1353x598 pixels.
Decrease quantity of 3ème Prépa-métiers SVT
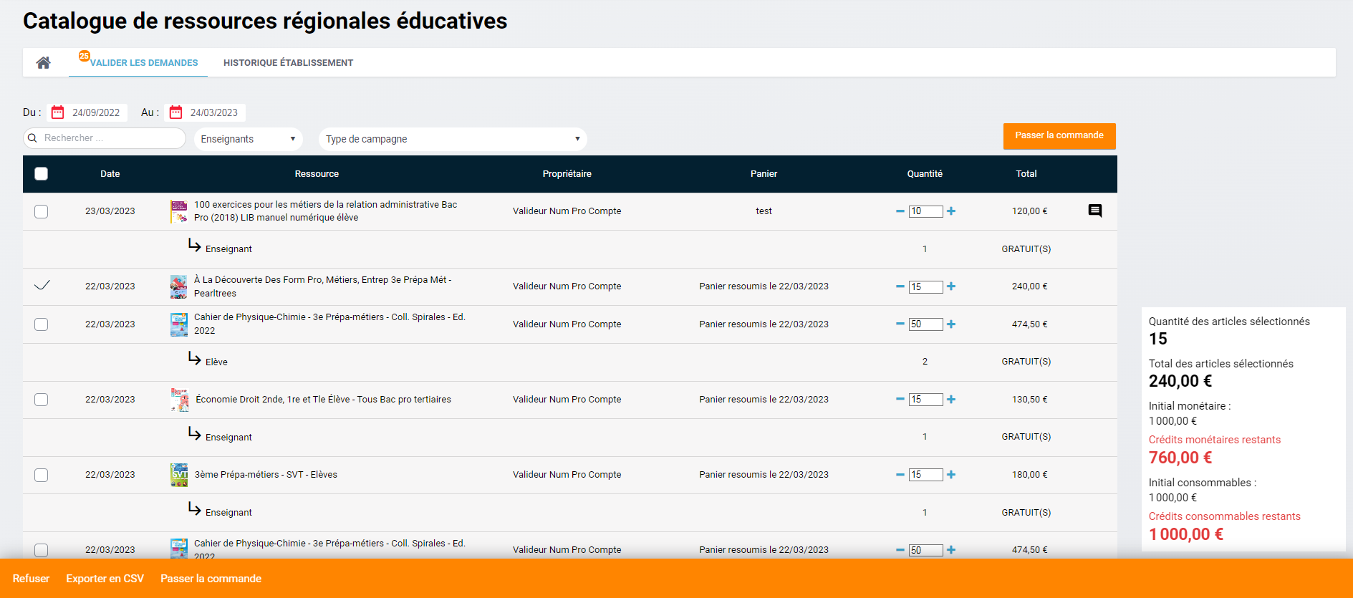900,475
